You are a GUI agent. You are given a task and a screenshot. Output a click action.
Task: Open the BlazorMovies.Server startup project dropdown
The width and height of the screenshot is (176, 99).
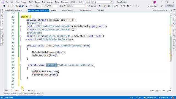72,6
